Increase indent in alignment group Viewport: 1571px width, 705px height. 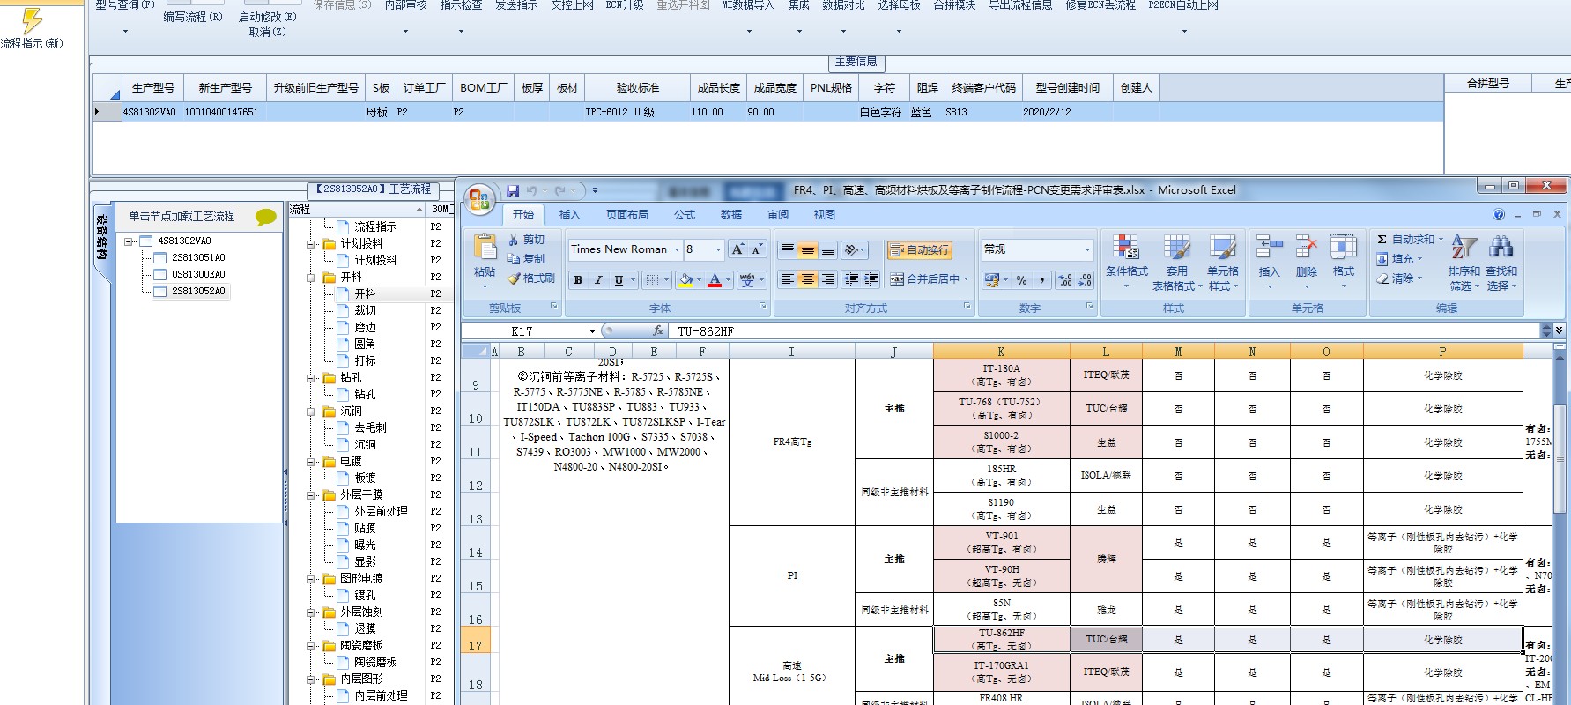871,279
